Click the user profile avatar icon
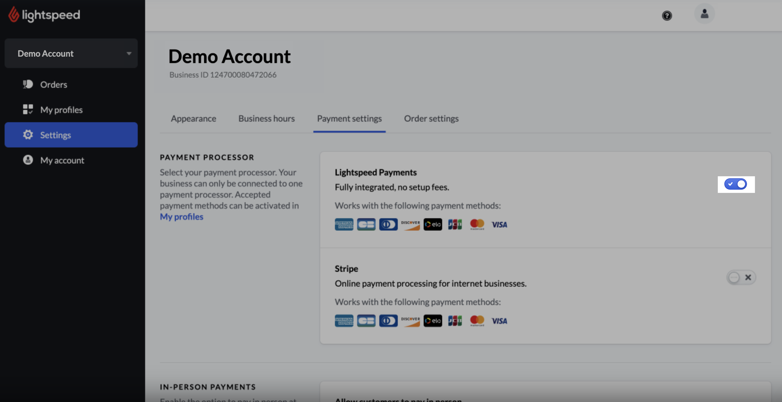The height and width of the screenshot is (402, 782). pos(704,14)
